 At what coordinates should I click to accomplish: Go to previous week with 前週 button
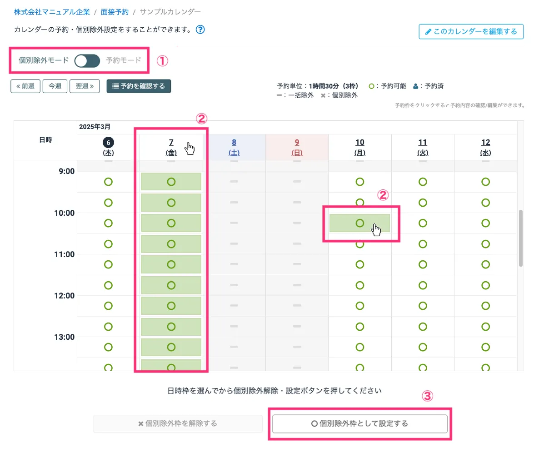click(x=25, y=86)
